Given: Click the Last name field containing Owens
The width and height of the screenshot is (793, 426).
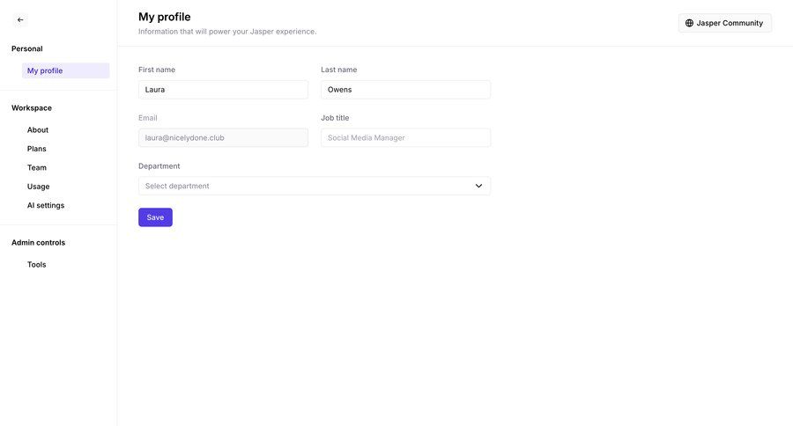Looking at the screenshot, I should tap(405, 90).
